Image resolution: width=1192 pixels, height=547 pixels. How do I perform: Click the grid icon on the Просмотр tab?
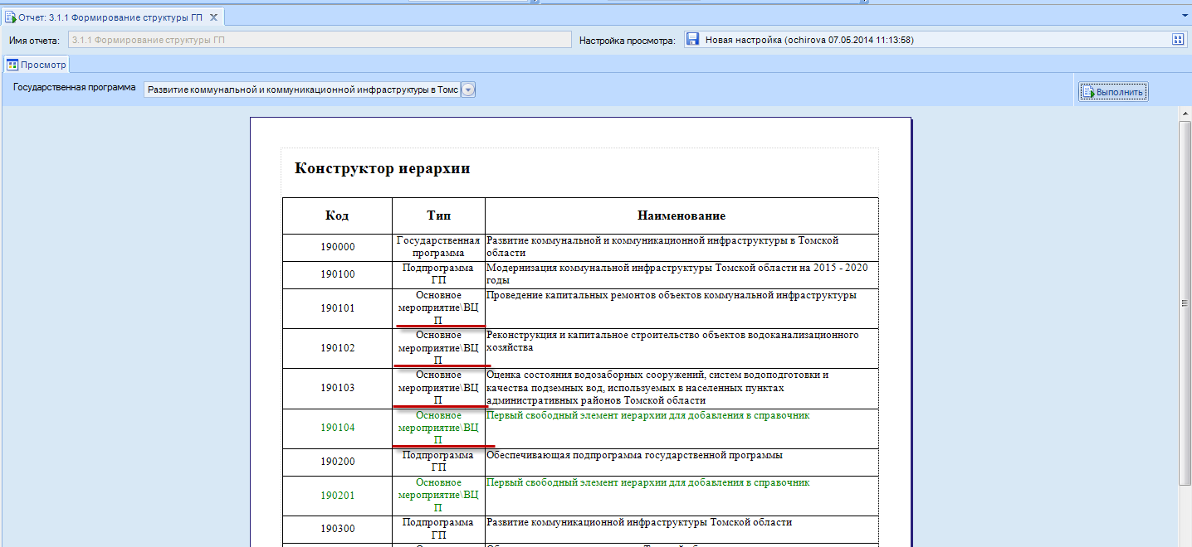pos(12,65)
